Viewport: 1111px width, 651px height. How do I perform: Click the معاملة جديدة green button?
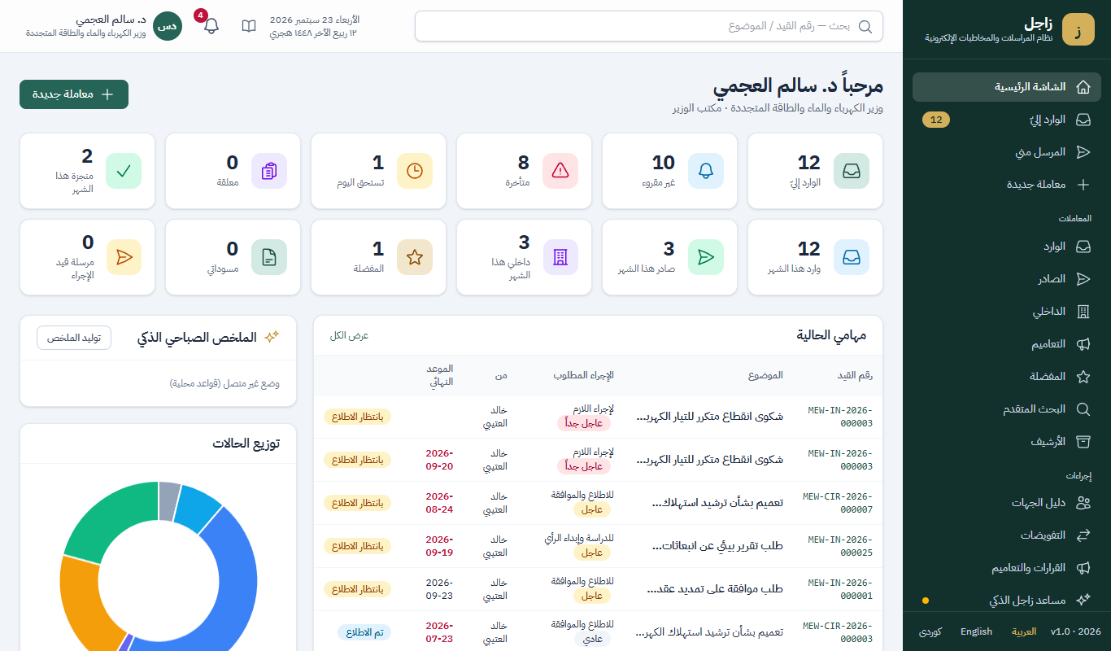pos(74,94)
